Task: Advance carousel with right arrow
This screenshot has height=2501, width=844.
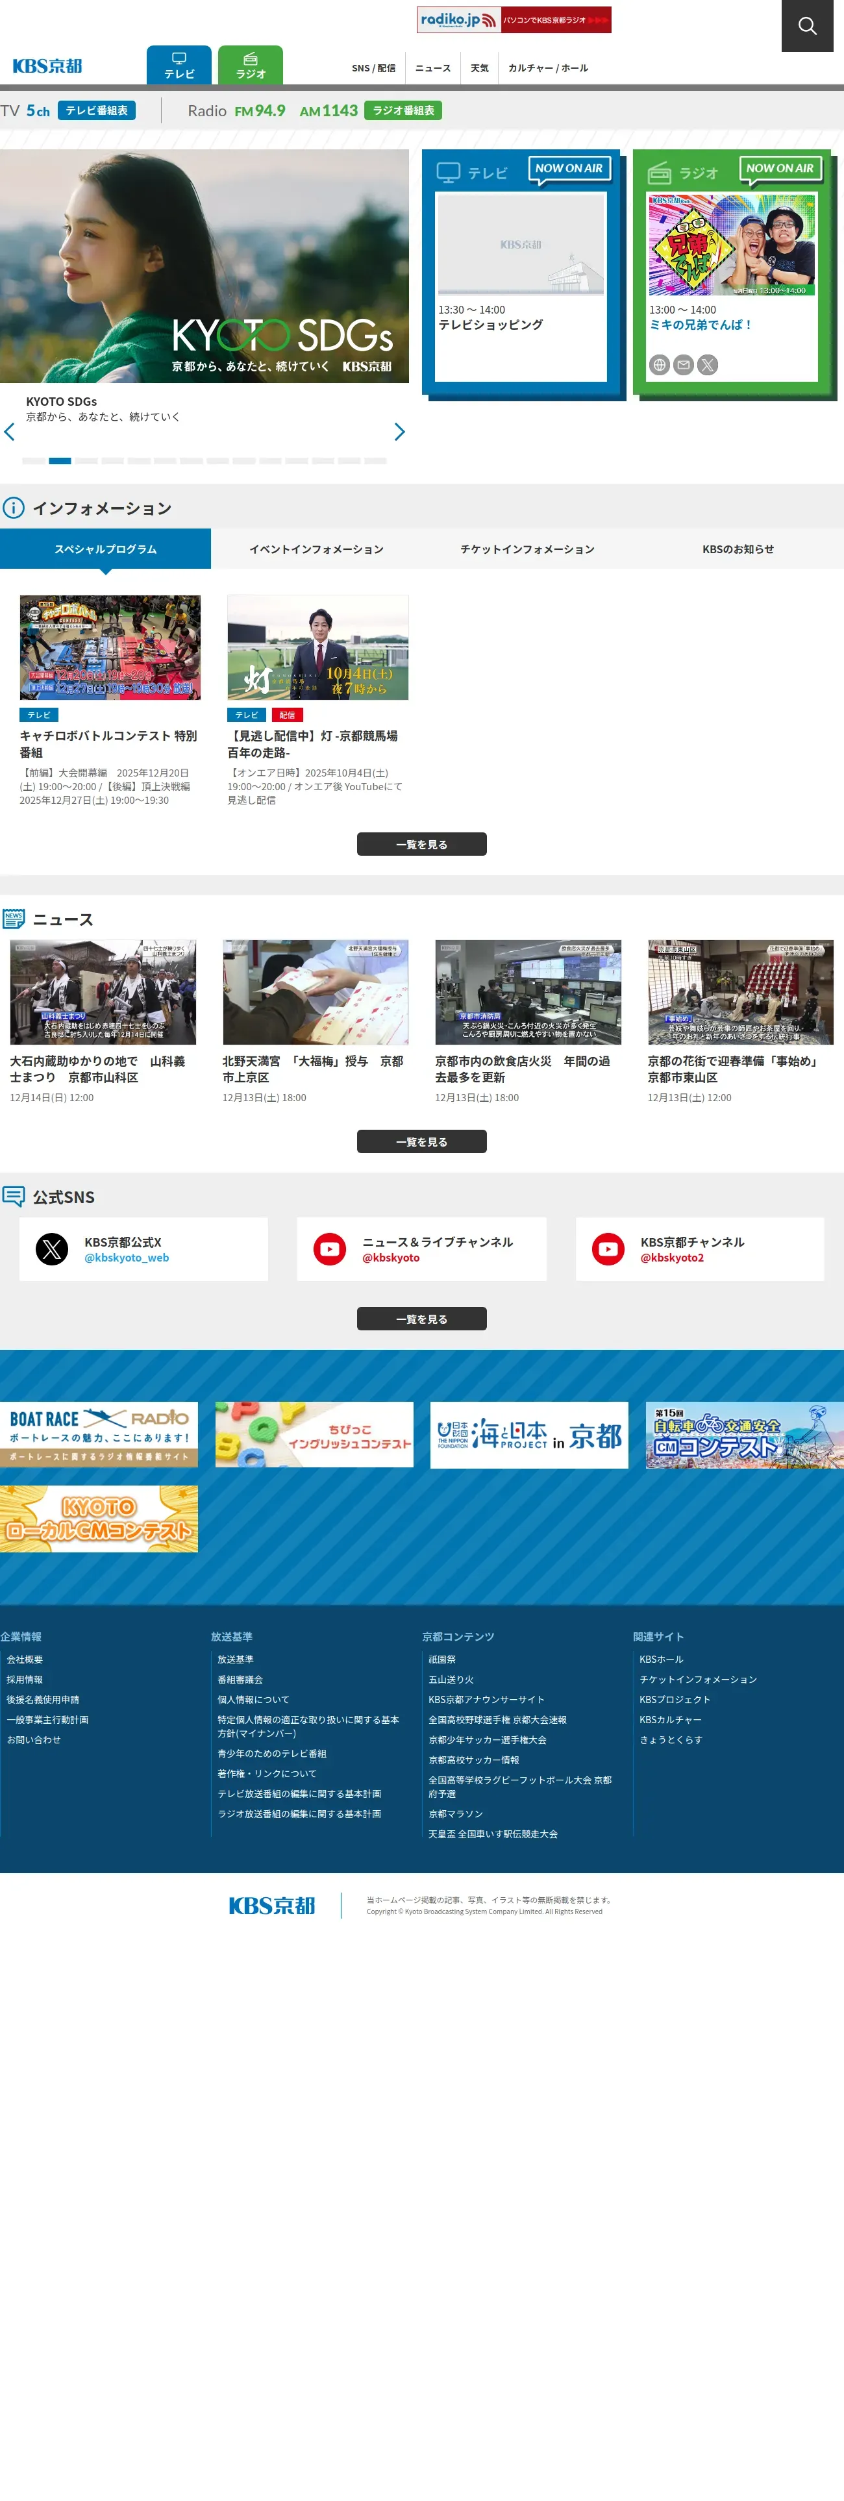Action: point(399,432)
